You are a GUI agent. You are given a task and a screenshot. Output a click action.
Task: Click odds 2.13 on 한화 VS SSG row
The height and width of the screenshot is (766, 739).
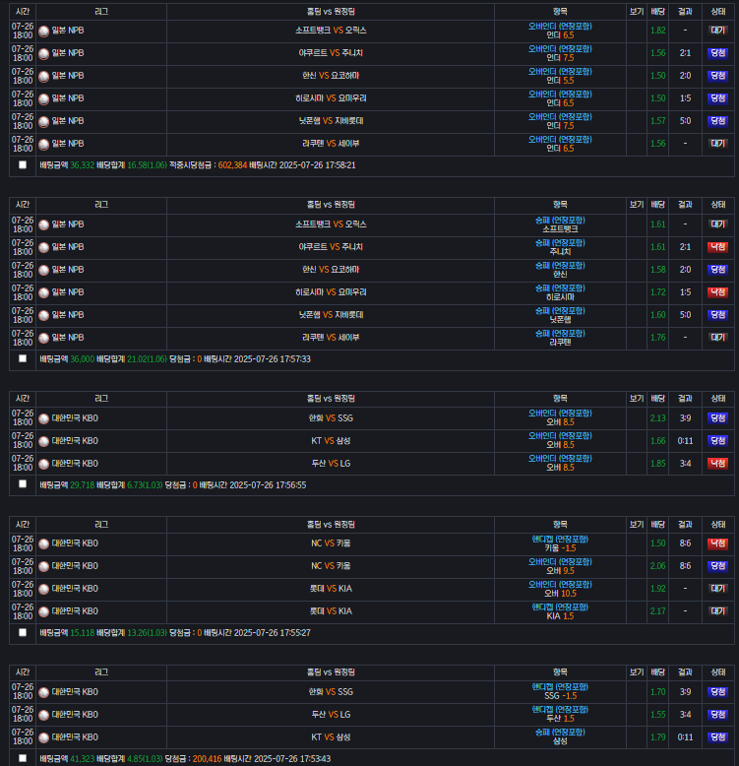658,418
